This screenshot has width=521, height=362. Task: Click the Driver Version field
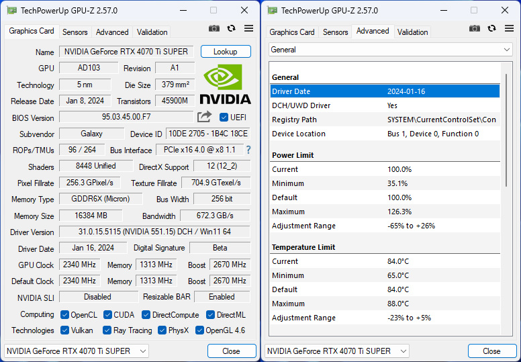[x=154, y=232]
